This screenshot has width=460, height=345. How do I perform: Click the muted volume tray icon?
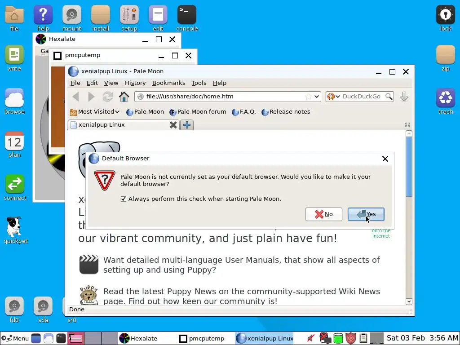coord(311,338)
